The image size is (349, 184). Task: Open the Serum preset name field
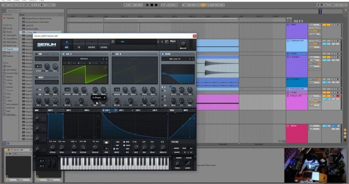pos(136,42)
